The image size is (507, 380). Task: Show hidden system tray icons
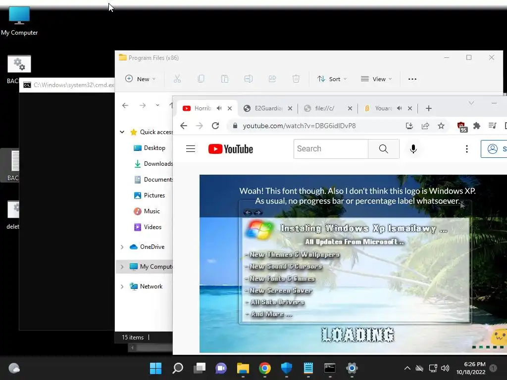coord(407,368)
